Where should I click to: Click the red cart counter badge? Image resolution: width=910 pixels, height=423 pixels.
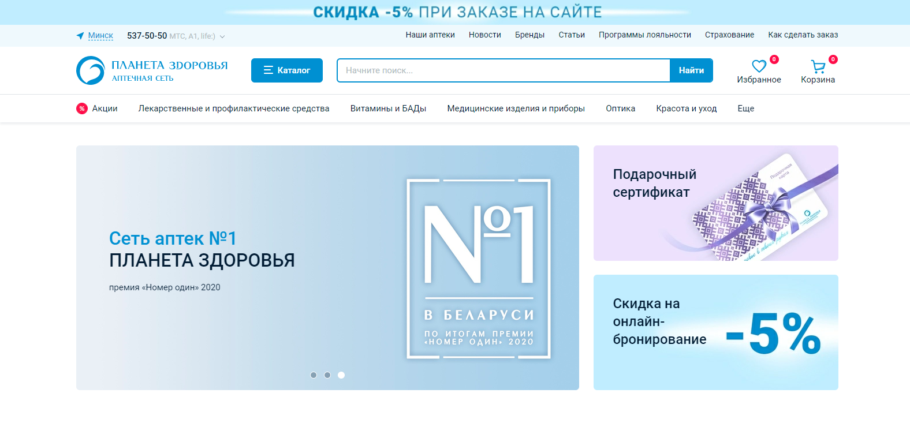pyautogui.click(x=833, y=59)
